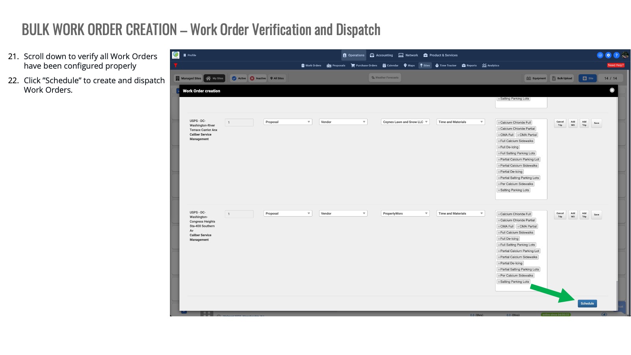This screenshot has width=631, height=355.
Task: Expand Proposal dropdown for River Terrace row
Action: pyautogui.click(x=287, y=122)
